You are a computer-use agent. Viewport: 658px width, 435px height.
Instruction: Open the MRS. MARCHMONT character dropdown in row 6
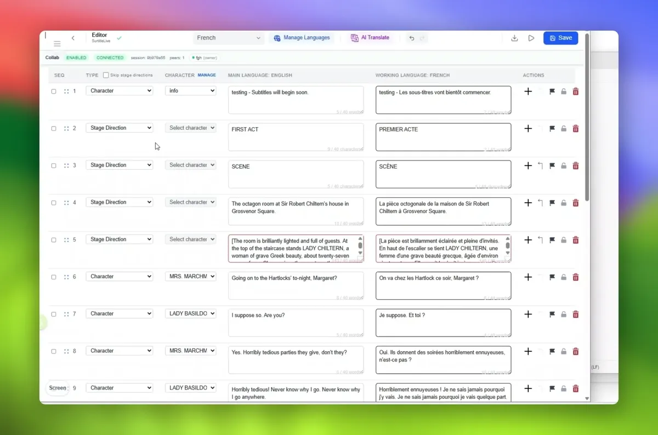191,277
